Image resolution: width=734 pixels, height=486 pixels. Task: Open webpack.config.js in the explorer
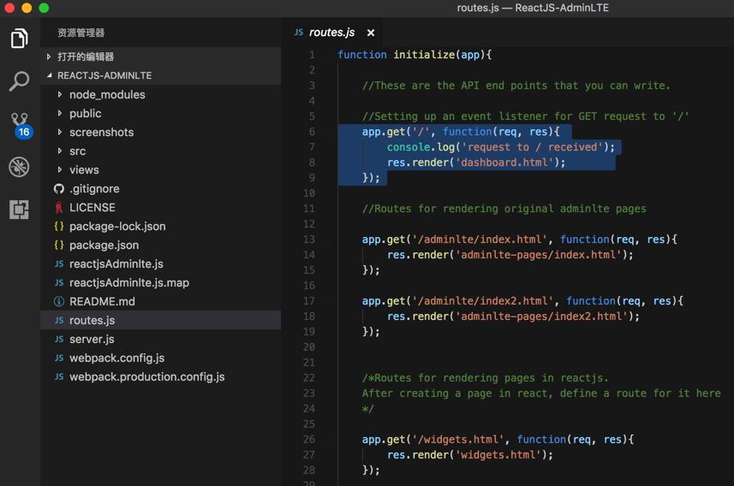116,359
